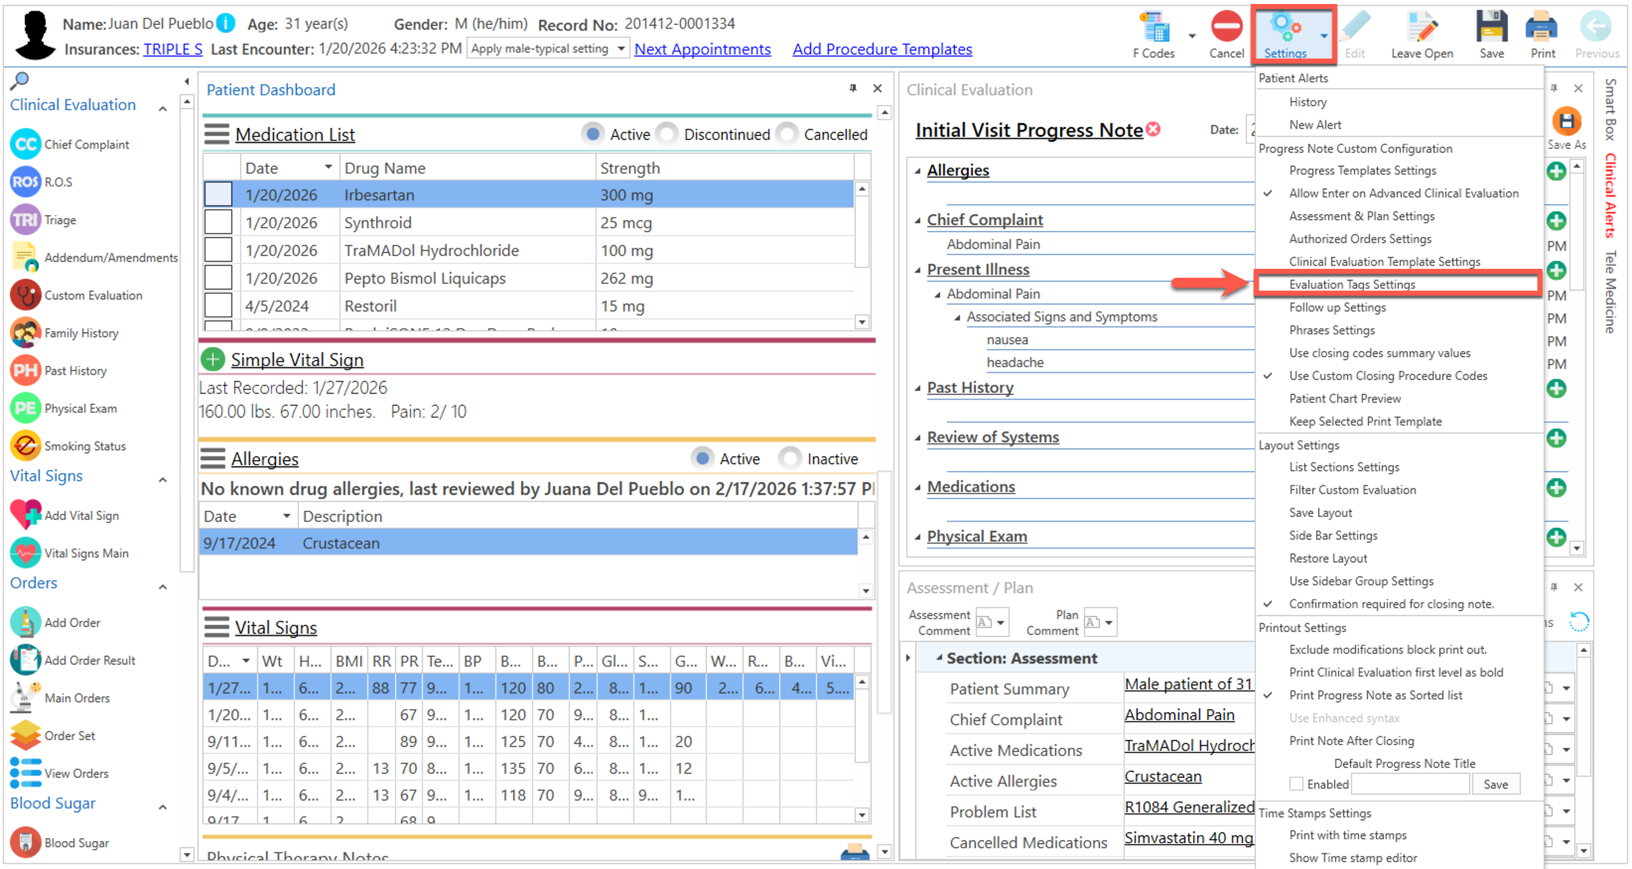The image size is (1632, 869).
Task: Click the TRIPLE S insurance link
Action: tap(172, 49)
